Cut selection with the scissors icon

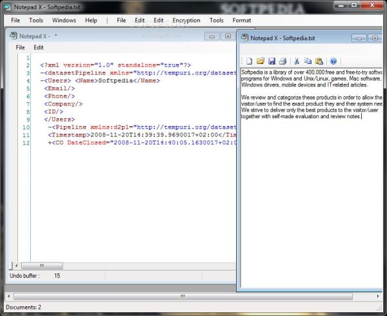[297, 61]
